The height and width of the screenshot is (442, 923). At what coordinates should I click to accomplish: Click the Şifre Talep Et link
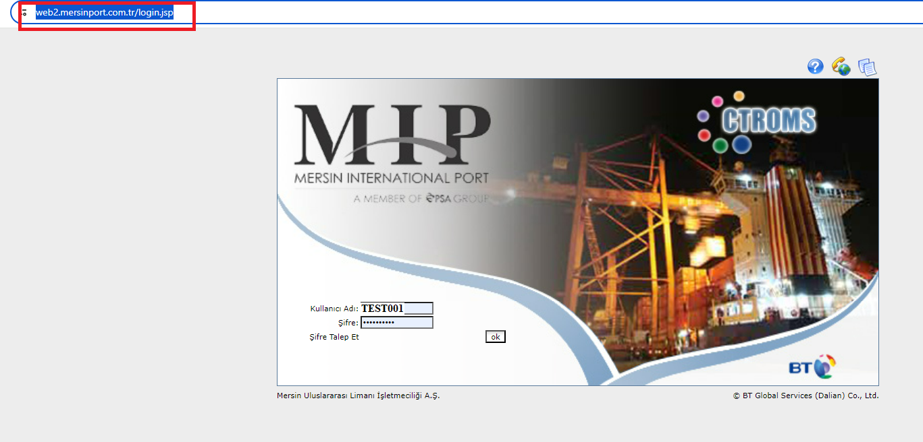click(x=334, y=337)
